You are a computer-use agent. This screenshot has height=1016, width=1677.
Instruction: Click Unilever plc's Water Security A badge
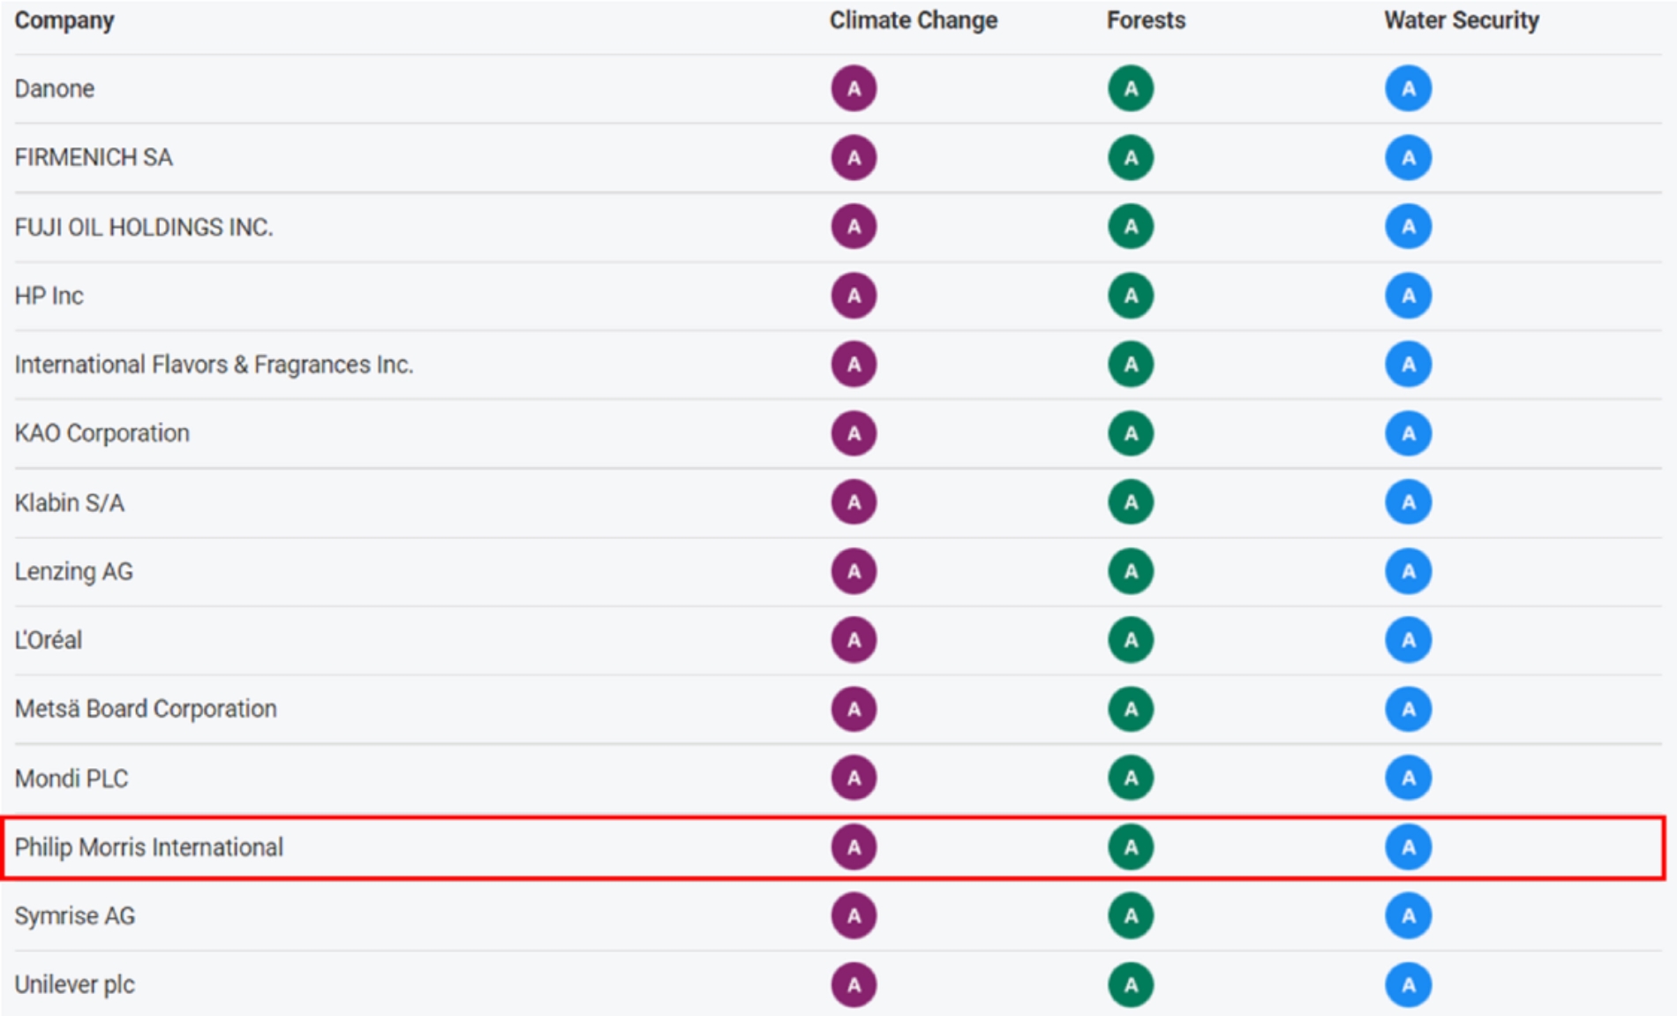click(x=1408, y=985)
